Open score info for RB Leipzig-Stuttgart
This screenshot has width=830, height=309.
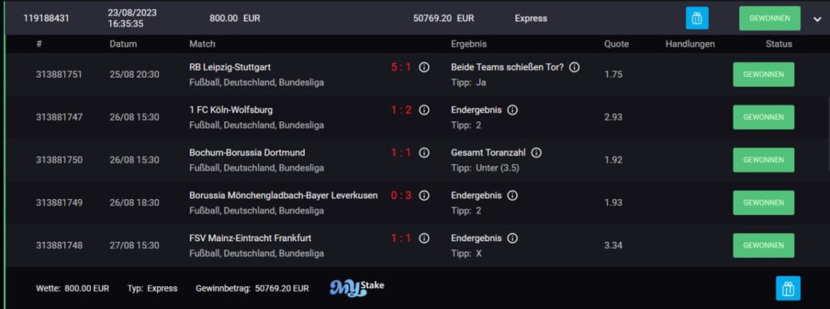pos(424,67)
